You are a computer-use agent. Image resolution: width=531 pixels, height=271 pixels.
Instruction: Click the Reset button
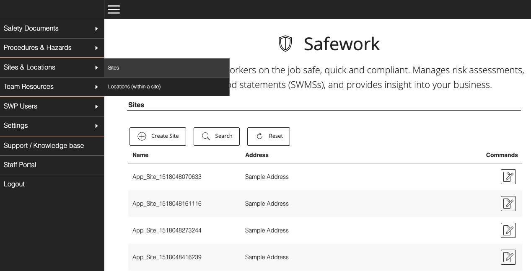(x=269, y=137)
